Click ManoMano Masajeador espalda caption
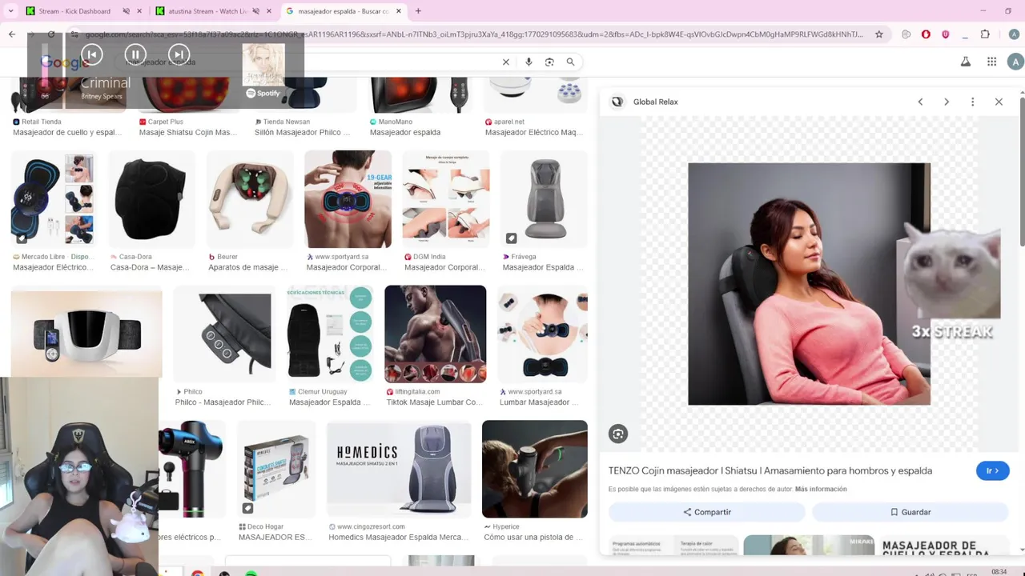This screenshot has width=1025, height=576. pyautogui.click(x=404, y=132)
